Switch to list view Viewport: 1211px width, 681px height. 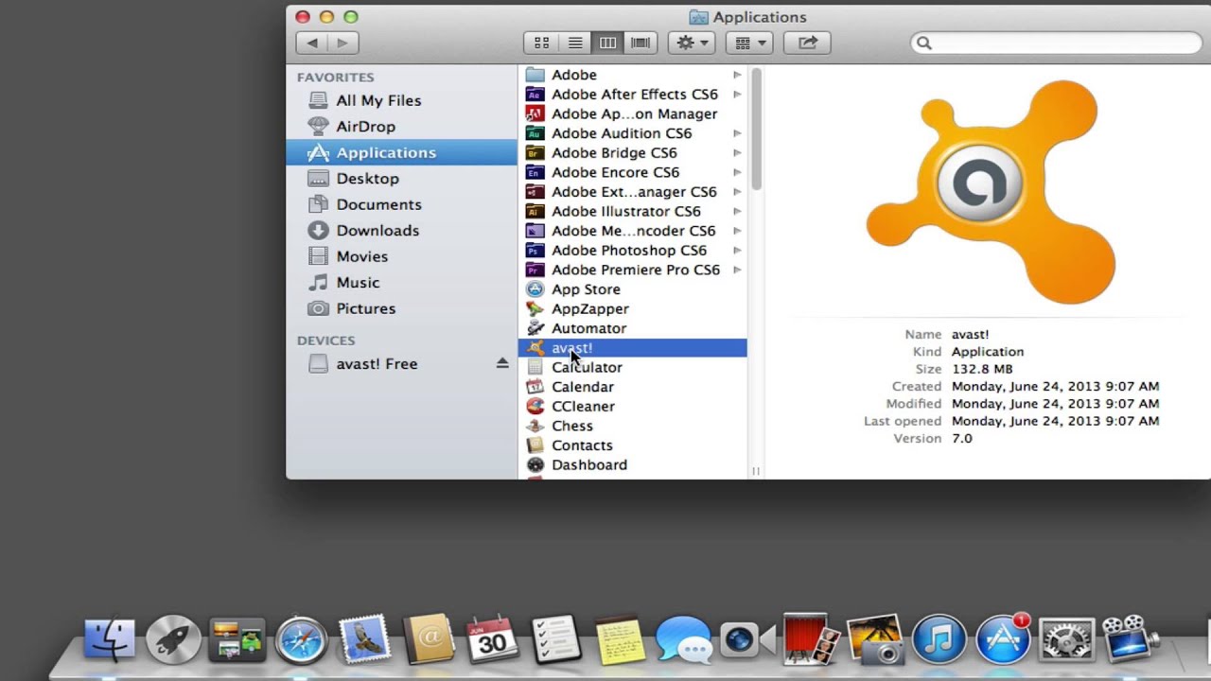(574, 43)
